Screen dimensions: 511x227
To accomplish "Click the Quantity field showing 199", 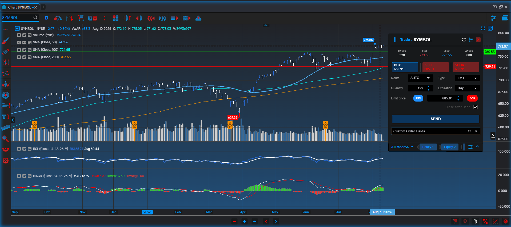I will click(x=420, y=88).
